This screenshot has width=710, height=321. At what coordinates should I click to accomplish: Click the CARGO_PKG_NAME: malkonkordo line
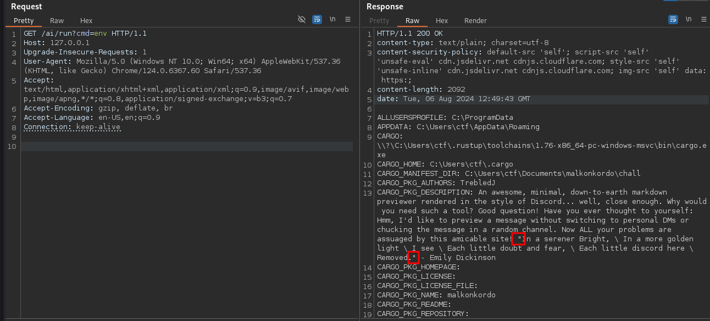(x=436, y=295)
